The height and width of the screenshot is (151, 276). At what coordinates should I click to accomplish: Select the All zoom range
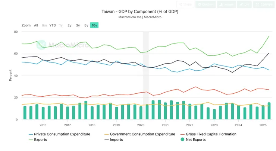[x=36, y=25]
